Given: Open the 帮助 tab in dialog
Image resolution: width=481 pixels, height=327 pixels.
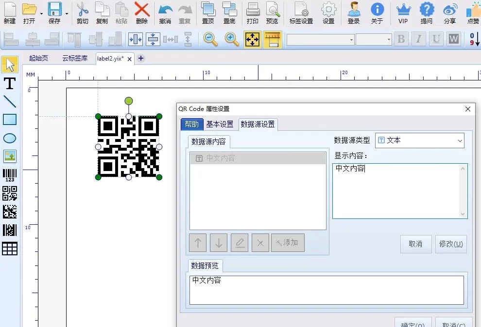Looking at the screenshot, I should pyautogui.click(x=192, y=124).
